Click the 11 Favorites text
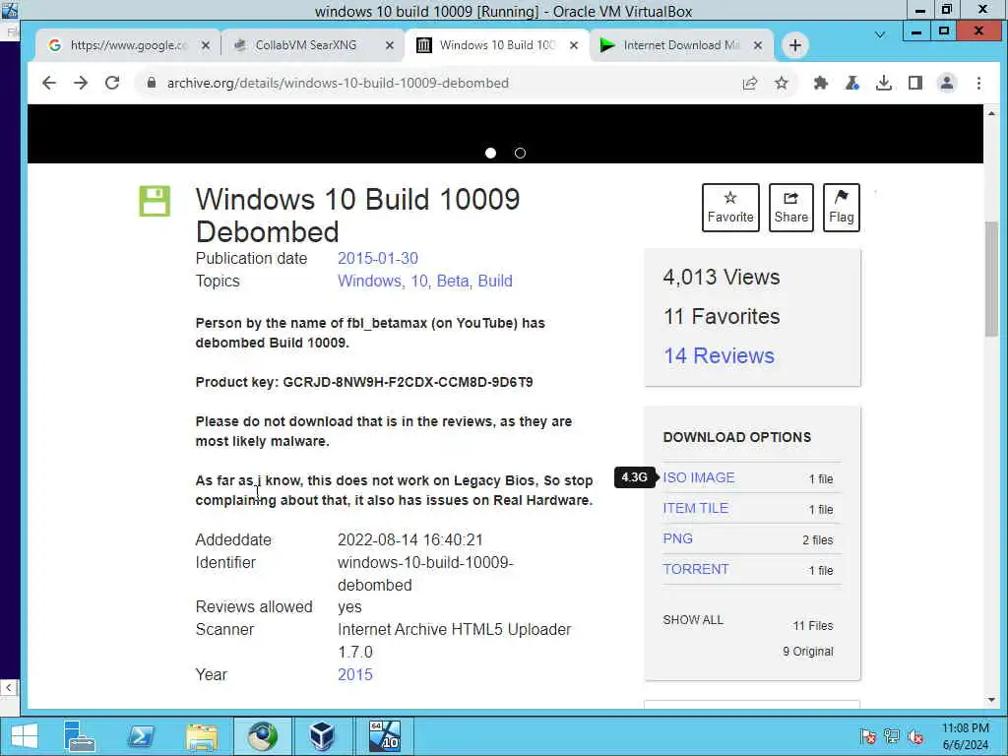Screen dimensions: 1008x756 click(722, 316)
